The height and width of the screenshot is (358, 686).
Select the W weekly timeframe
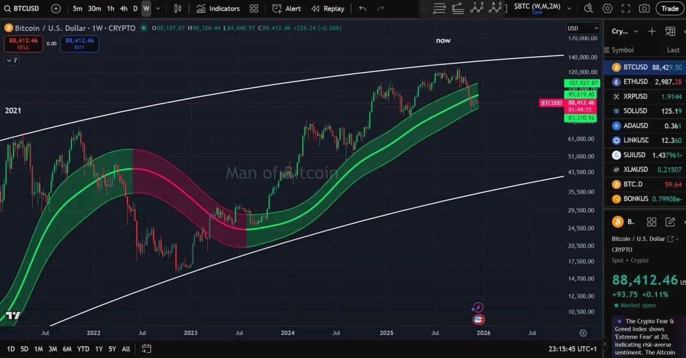[x=146, y=9]
